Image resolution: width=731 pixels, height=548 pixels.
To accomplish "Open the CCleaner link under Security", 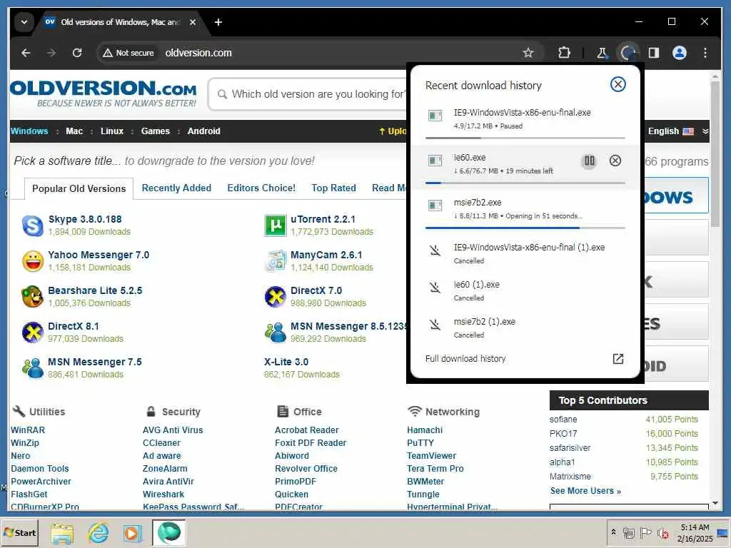I will tap(161, 442).
